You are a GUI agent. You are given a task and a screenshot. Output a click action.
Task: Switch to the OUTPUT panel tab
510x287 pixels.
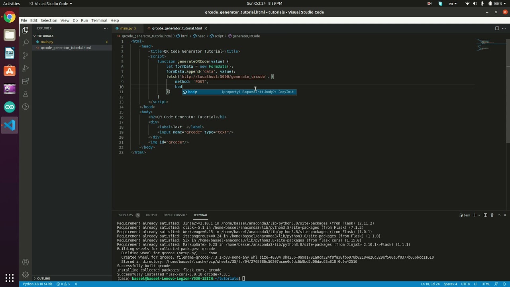coord(151,215)
